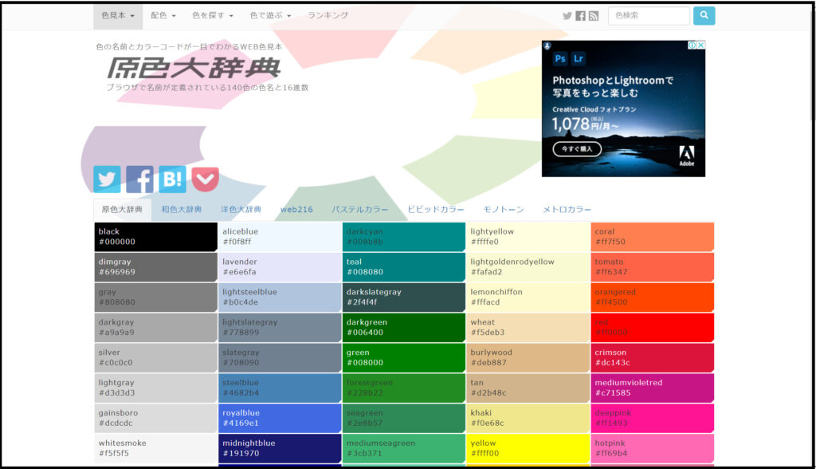Open the lavender #e6e6fa swatch
The height and width of the screenshot is (469, 816).
click(x=280, y=267)
